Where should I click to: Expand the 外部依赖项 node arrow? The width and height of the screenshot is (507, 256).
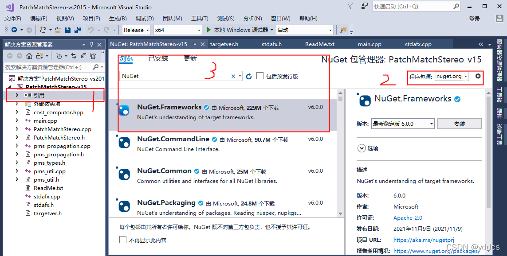pyautogui.click(x=17, y=104)
